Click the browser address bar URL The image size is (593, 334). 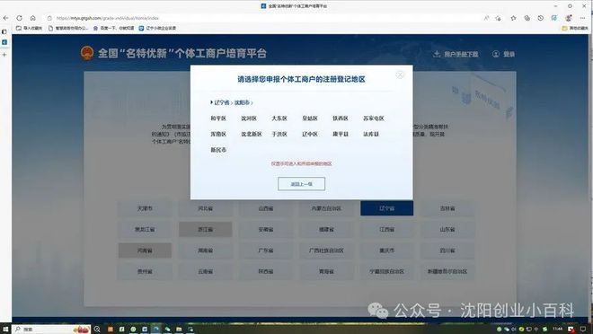(108, 18)
